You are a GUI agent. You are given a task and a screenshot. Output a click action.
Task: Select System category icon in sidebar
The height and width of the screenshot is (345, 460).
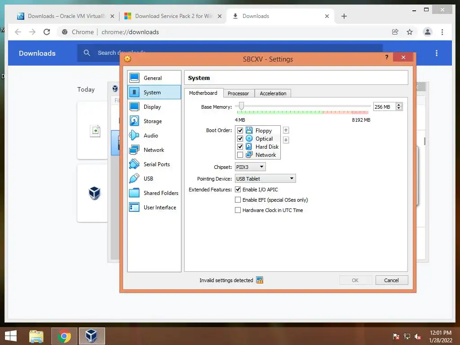(134, 93)
